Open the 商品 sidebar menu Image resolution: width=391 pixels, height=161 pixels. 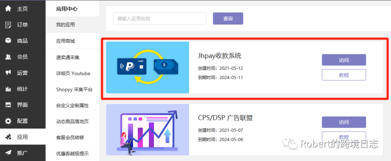(x=23, y=41)
